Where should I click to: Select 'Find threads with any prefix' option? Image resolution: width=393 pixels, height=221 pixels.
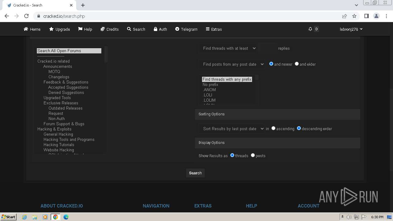pyautogui.click(x=227, y=79)
